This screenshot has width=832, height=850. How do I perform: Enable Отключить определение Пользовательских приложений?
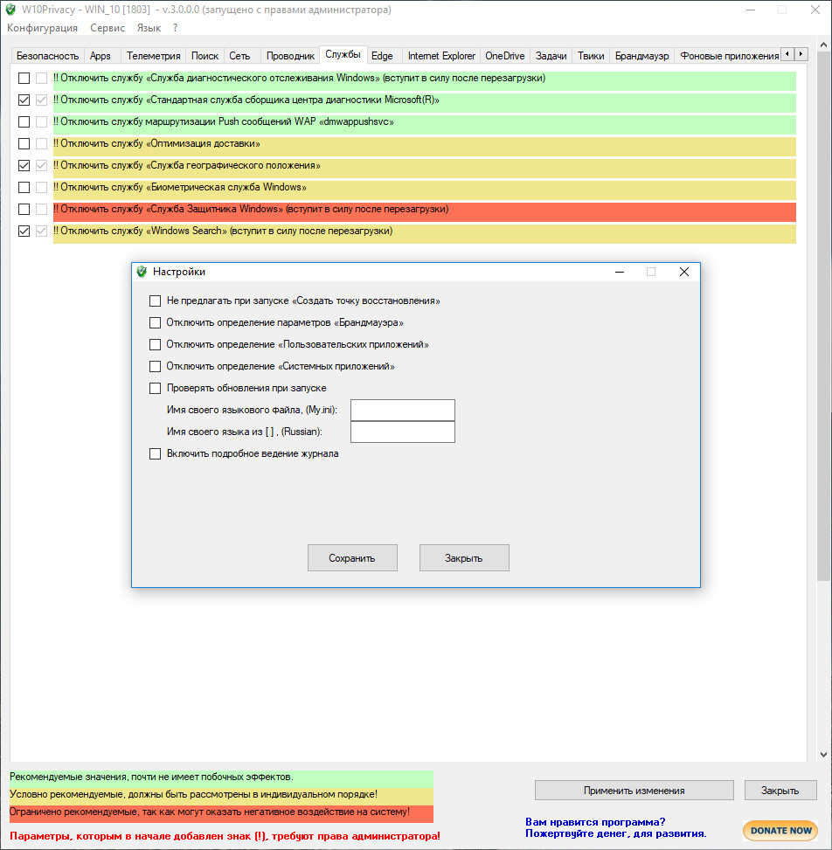click(155, 344)
